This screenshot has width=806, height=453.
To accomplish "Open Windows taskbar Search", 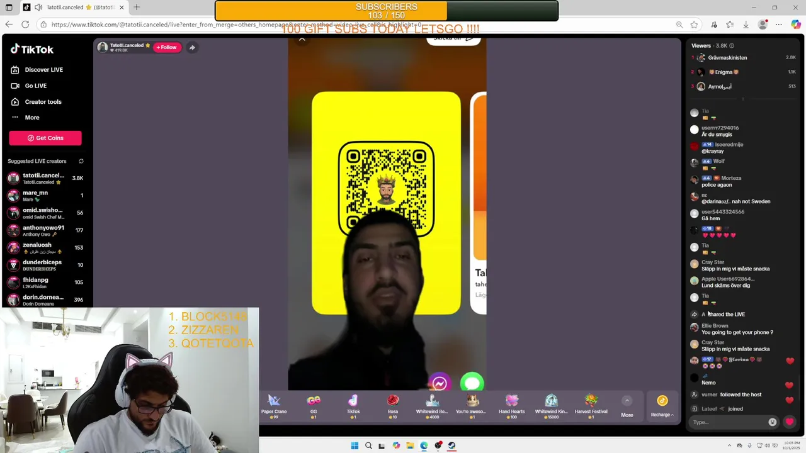I will (368, 445).
